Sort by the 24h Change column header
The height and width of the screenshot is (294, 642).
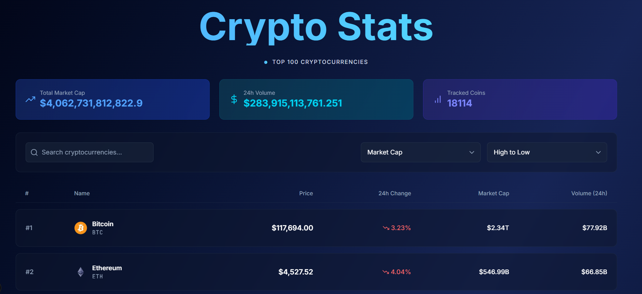(x=395, y=193)
